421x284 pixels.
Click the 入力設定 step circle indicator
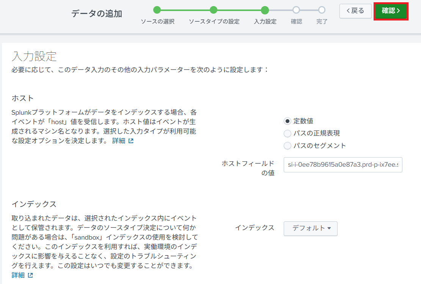click(265, 10)
